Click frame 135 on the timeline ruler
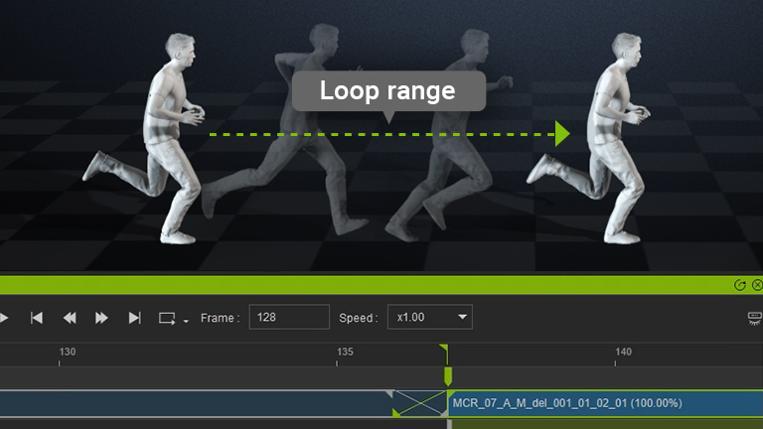This screenshot has width=763, height=429. click(338, 357)
